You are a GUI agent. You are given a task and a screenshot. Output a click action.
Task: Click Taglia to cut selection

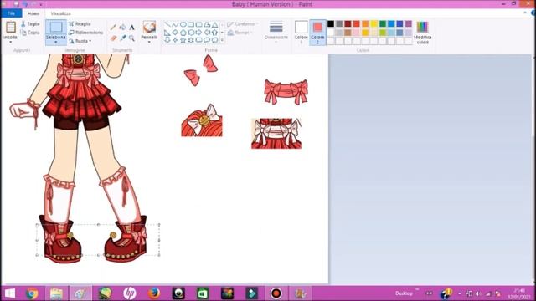tap(30, 24)
